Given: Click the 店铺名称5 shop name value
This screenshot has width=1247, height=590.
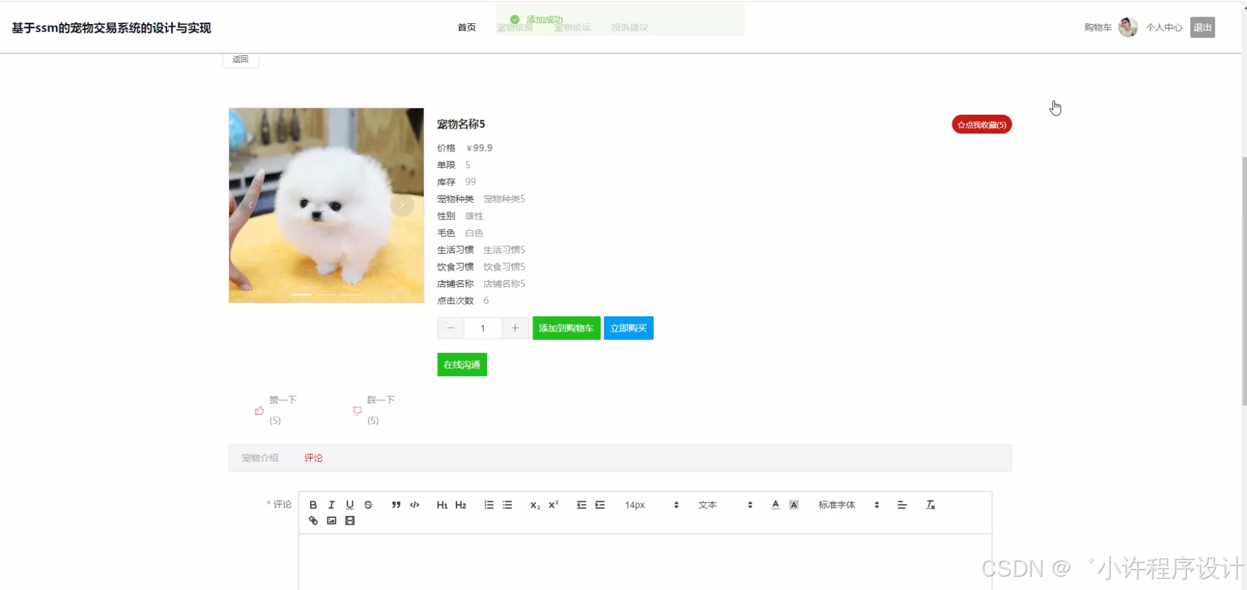Looking at the screenshot, I should (504, 284).
